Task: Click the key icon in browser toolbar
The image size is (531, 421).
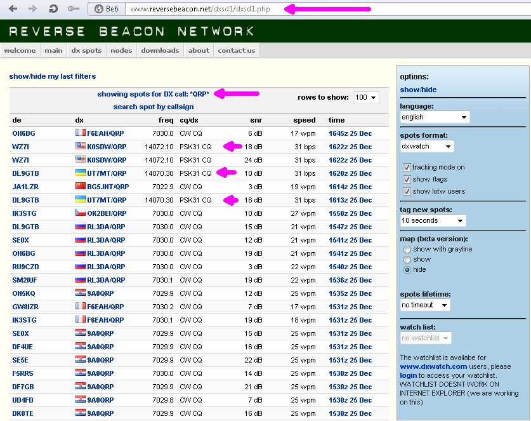Action: tap(73, 9)
